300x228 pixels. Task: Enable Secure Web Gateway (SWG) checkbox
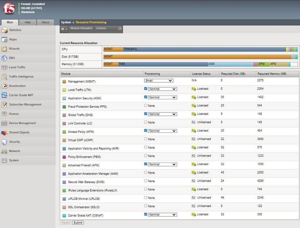click(x=146, y=181)
